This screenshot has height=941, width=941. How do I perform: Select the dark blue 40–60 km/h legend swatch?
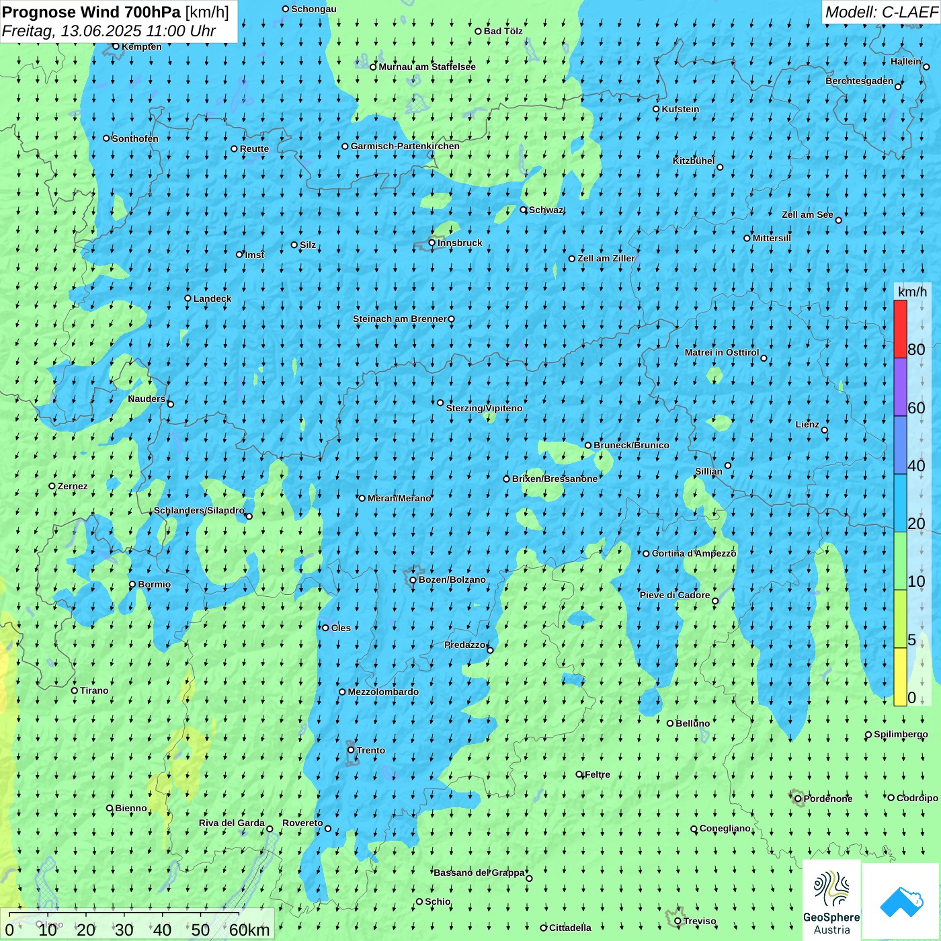coord(900,446)
